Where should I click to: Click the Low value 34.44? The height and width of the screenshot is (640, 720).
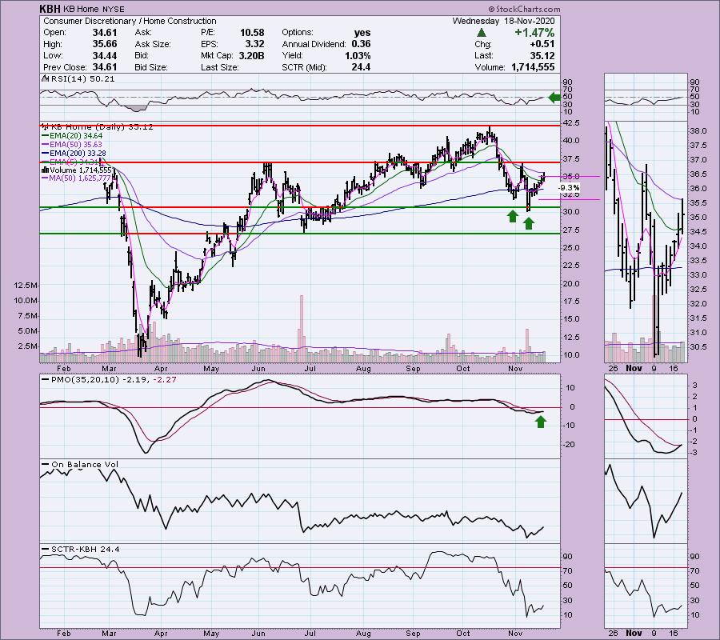point(105,55)
